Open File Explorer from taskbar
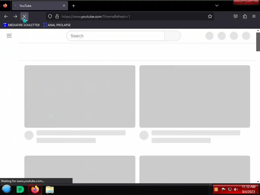Viewport: 260px width, 195px height. 50,190
